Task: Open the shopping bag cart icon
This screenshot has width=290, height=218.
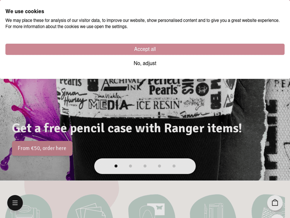Action: pyautogui.click(x=275, y=203)
